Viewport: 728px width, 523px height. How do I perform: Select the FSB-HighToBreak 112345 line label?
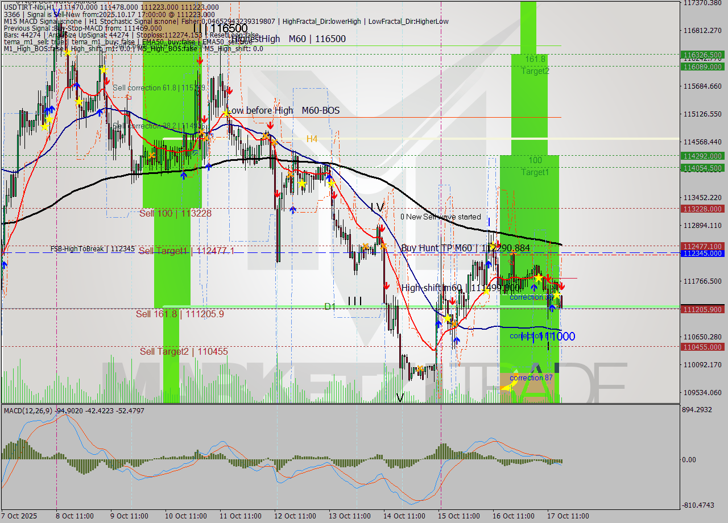pos(93,248)
